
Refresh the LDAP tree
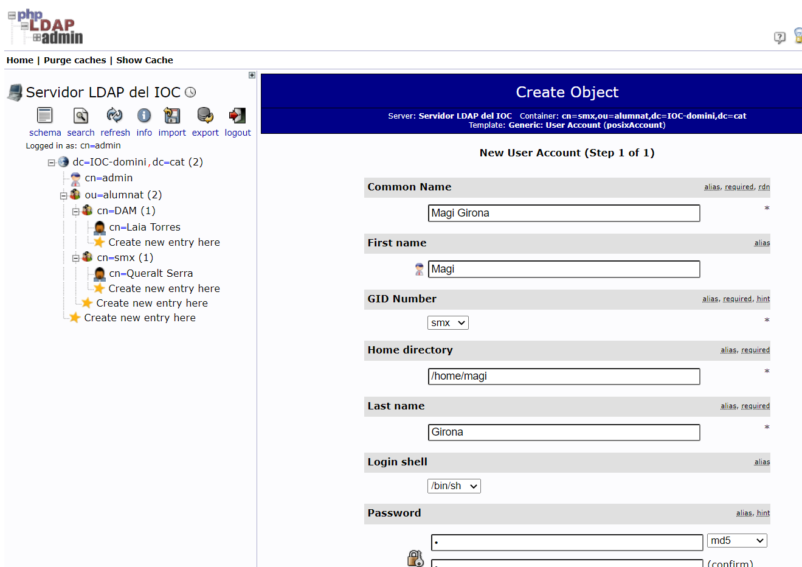click(114, 116)
